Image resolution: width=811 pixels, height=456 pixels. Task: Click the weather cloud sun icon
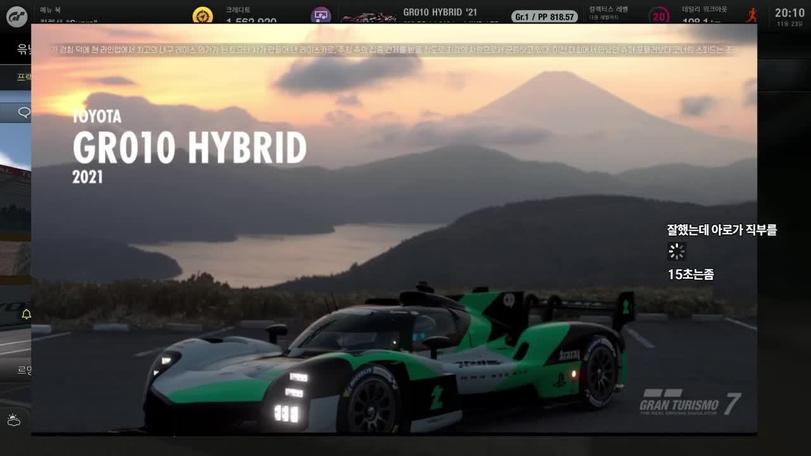pyautogui.click(x=13, y=420)
